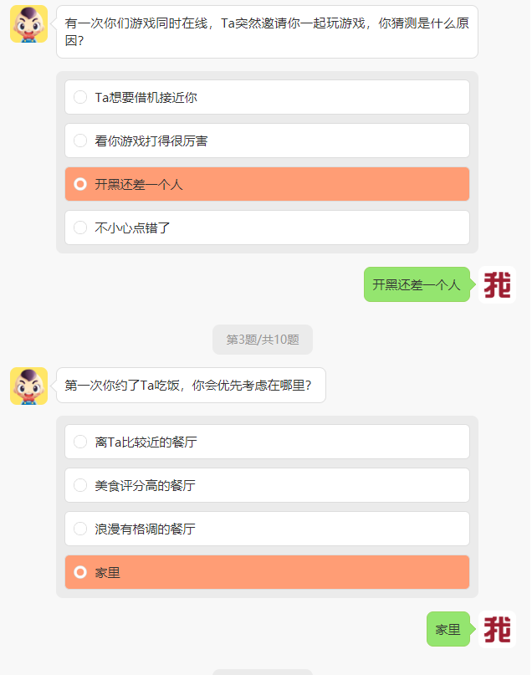The image size is (532, 675).
Task: Click the progress indicator 第3题/共10题
Action: click(264, 340)
